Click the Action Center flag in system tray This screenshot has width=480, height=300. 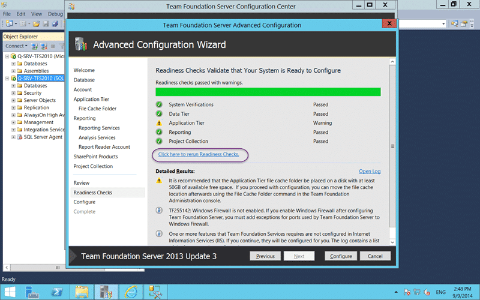[407, 292]
